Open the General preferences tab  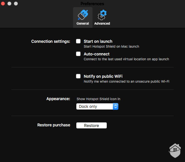coord(83,17)
